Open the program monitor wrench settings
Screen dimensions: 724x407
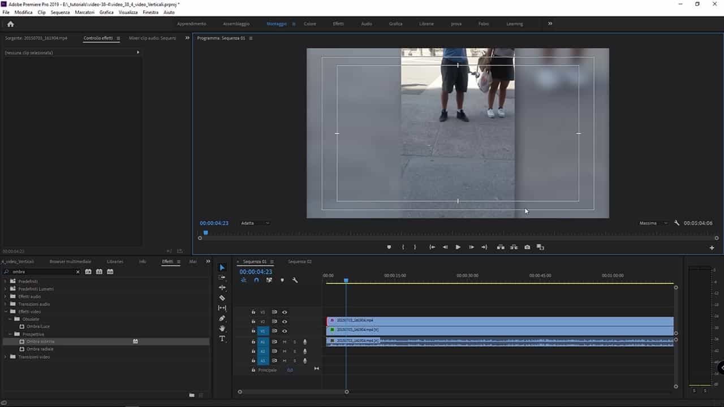pyautogui.click(x=676, y=223)
